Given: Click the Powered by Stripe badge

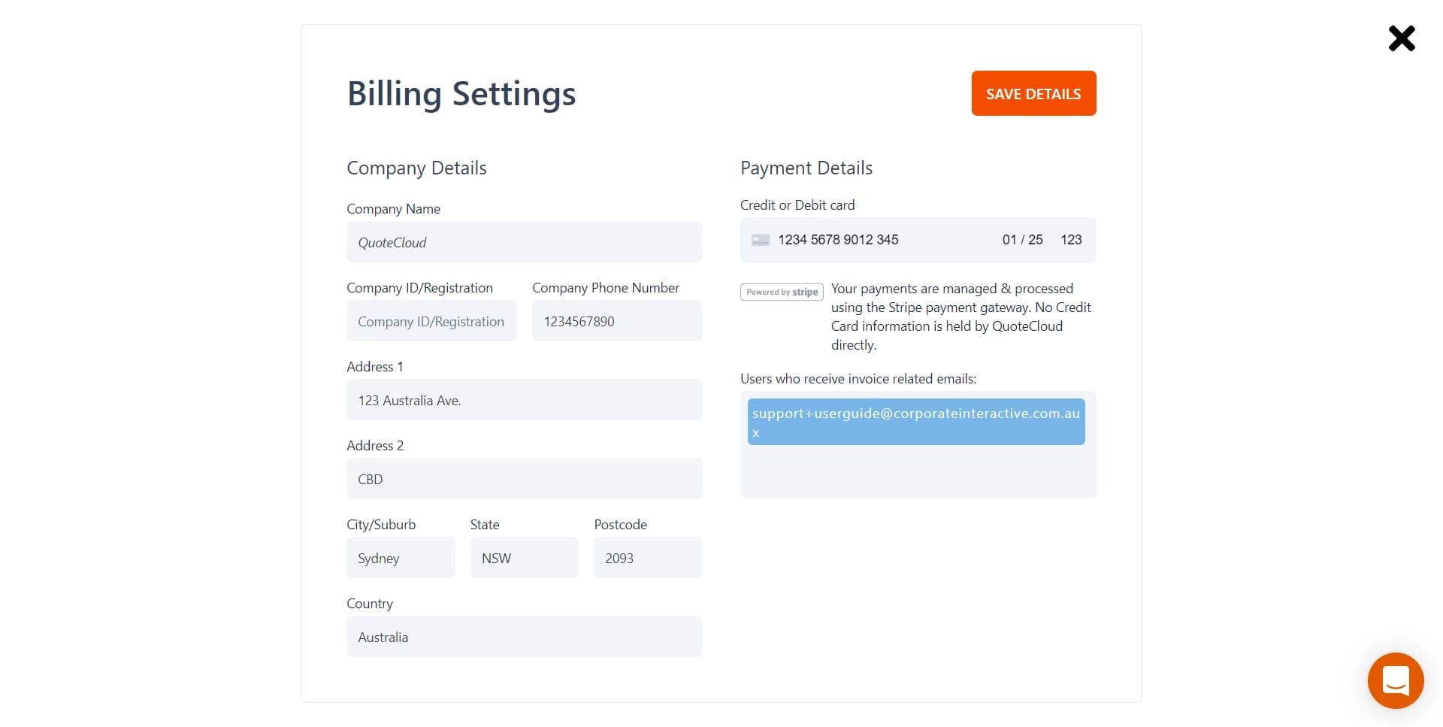Looking at the screenshot, I should 782,292.
